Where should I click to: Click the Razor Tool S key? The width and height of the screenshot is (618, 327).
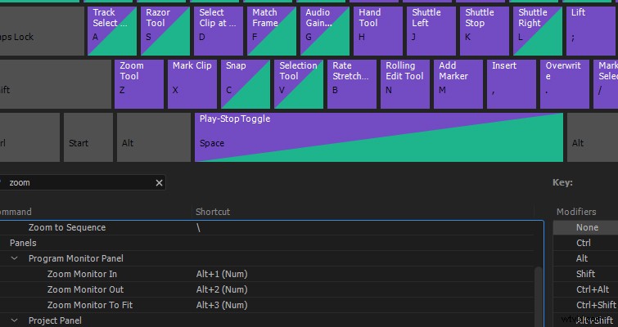(x=165, y=31)
